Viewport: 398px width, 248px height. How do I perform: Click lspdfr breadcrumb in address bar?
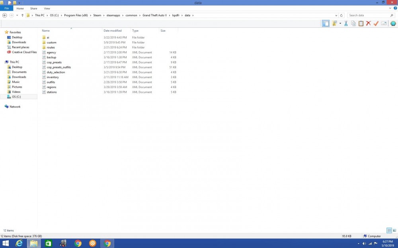[176, 15]
